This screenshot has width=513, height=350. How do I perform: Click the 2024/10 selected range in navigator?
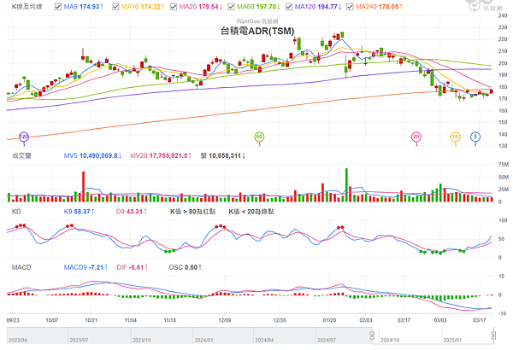(x=410, y=335)
